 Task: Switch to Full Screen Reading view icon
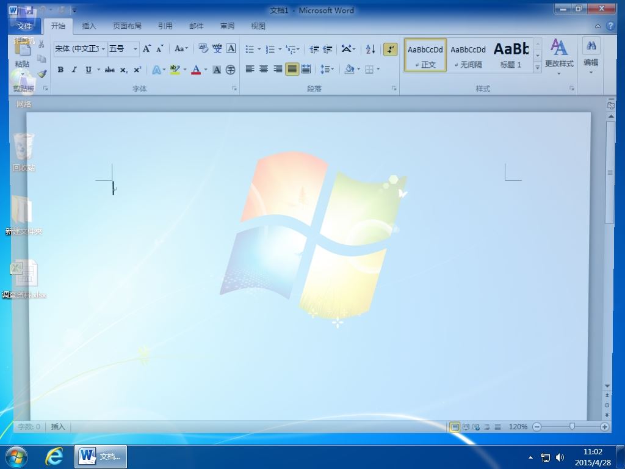466,427
